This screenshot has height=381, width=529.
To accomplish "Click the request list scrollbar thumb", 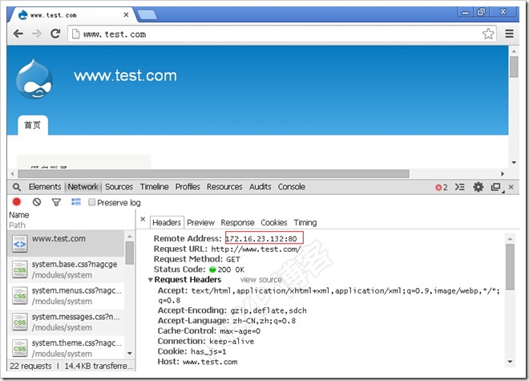I will point(130,253).
